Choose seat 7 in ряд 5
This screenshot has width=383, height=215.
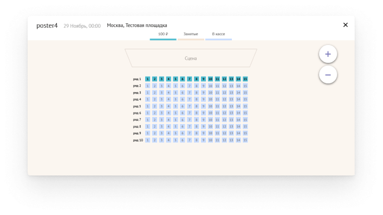[189, 106]
